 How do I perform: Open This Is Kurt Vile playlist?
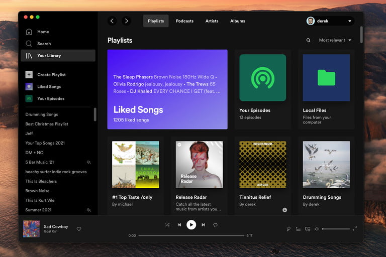(x=40, y=200)
